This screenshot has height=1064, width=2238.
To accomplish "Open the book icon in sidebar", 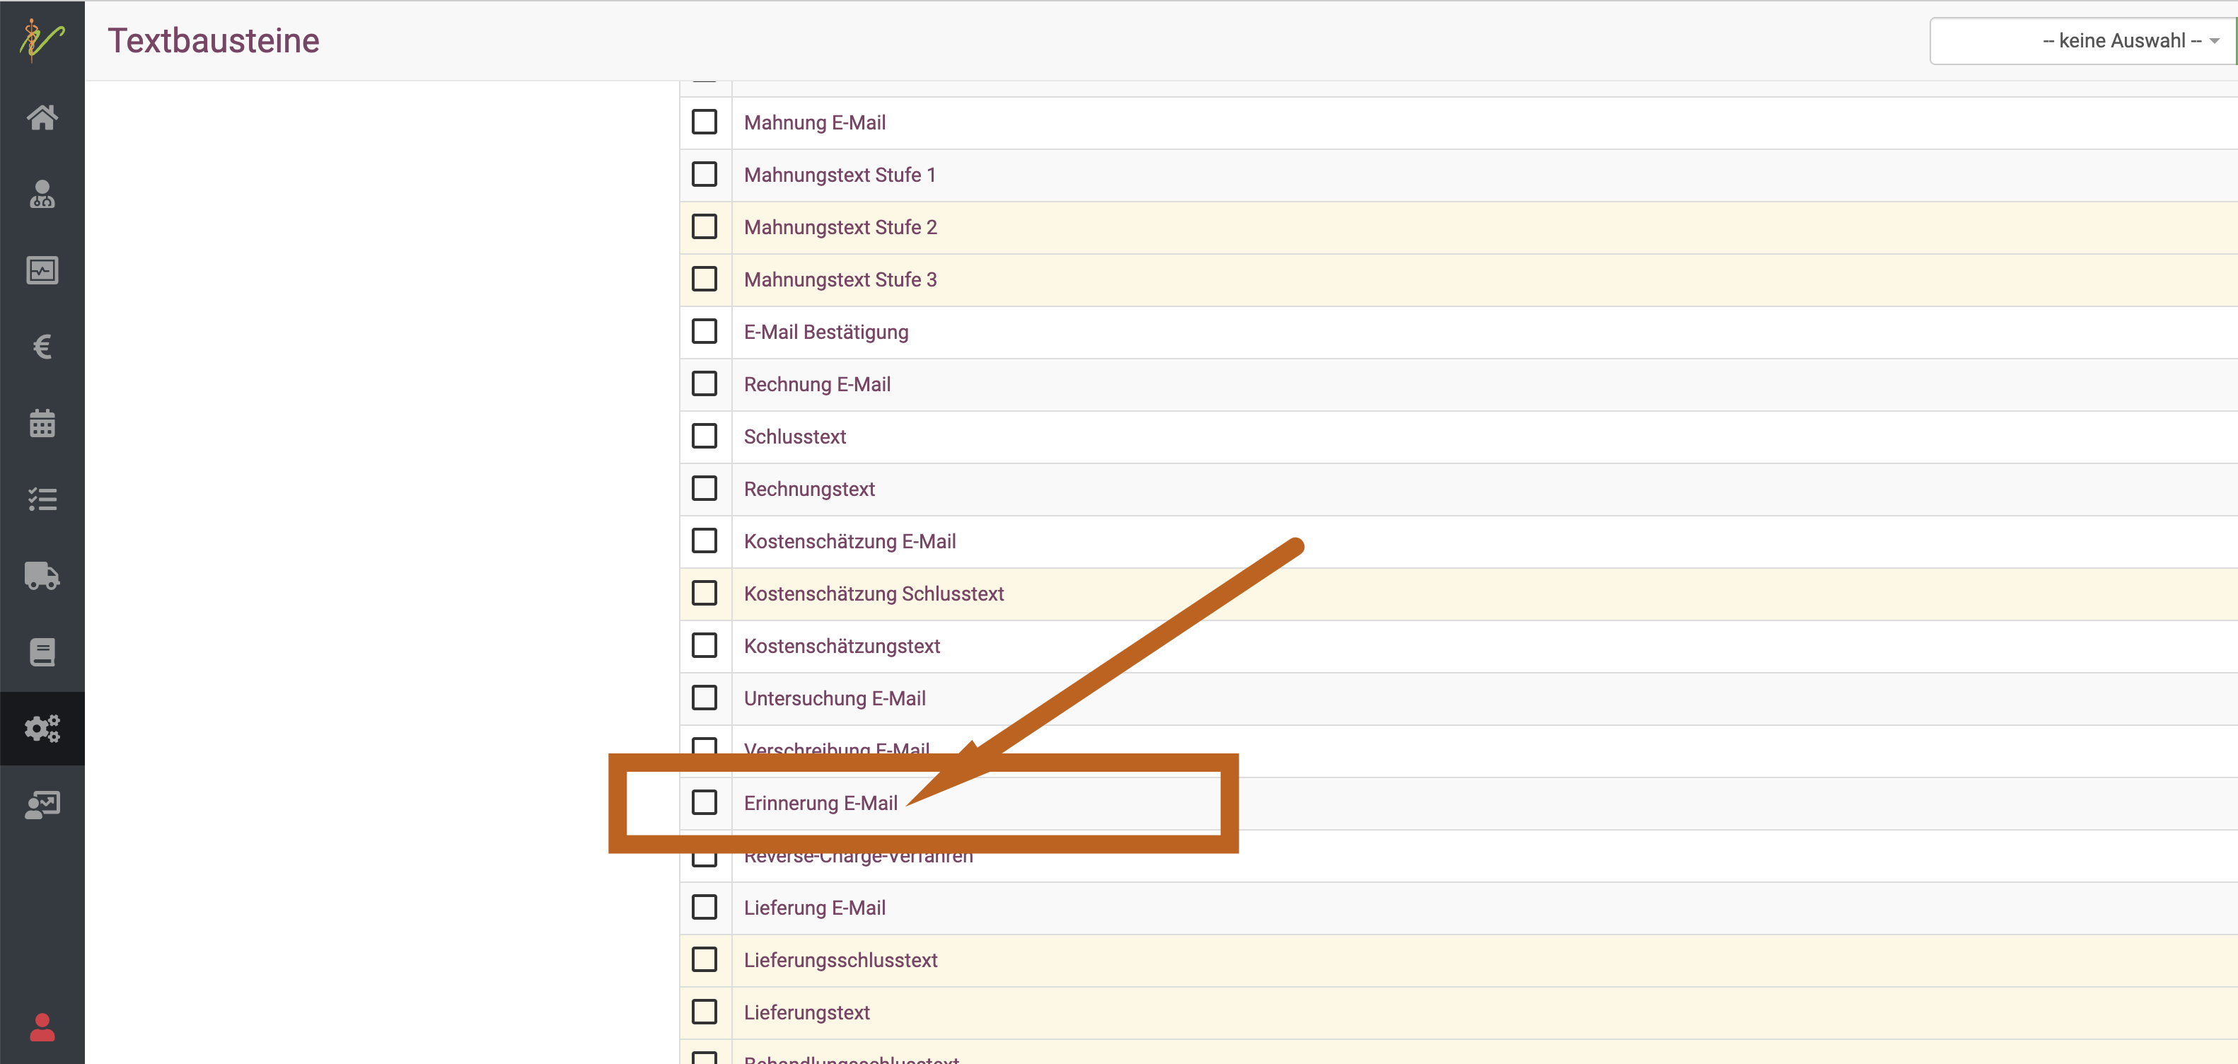I will (x=42, y=652).
